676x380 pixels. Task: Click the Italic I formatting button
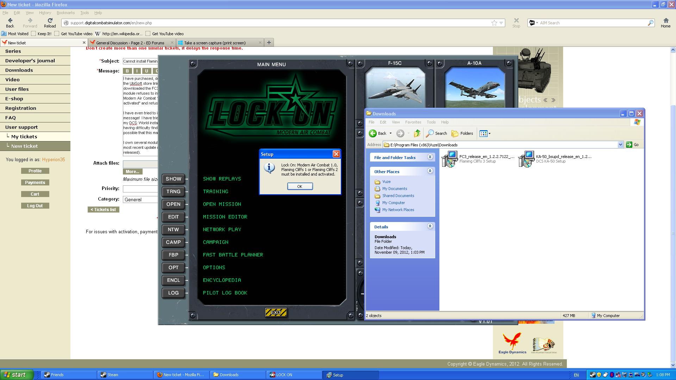[137, 71]
